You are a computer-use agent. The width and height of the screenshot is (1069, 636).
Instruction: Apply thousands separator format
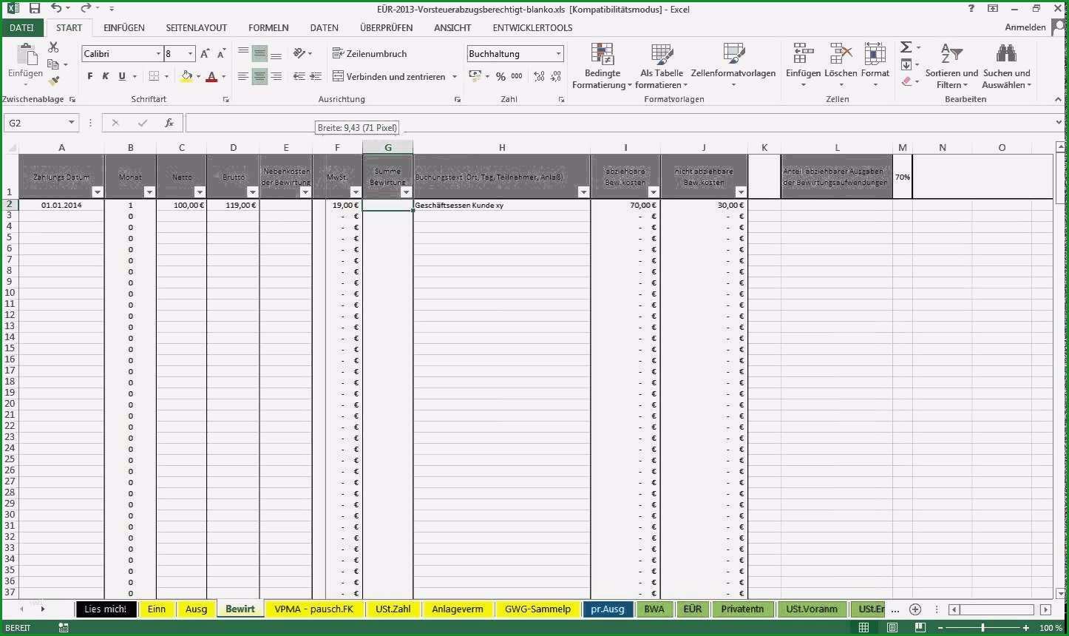point(517,76)
